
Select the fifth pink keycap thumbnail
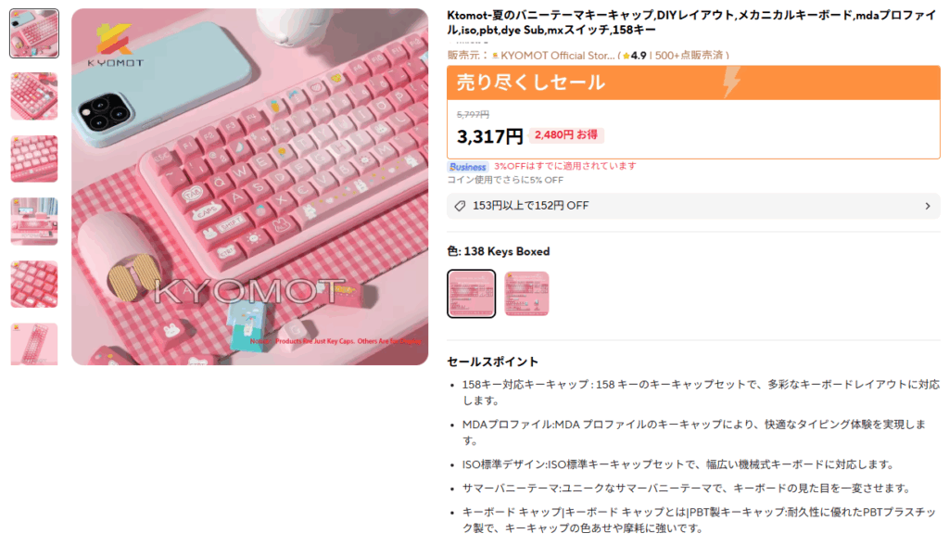tap(34, 284)
